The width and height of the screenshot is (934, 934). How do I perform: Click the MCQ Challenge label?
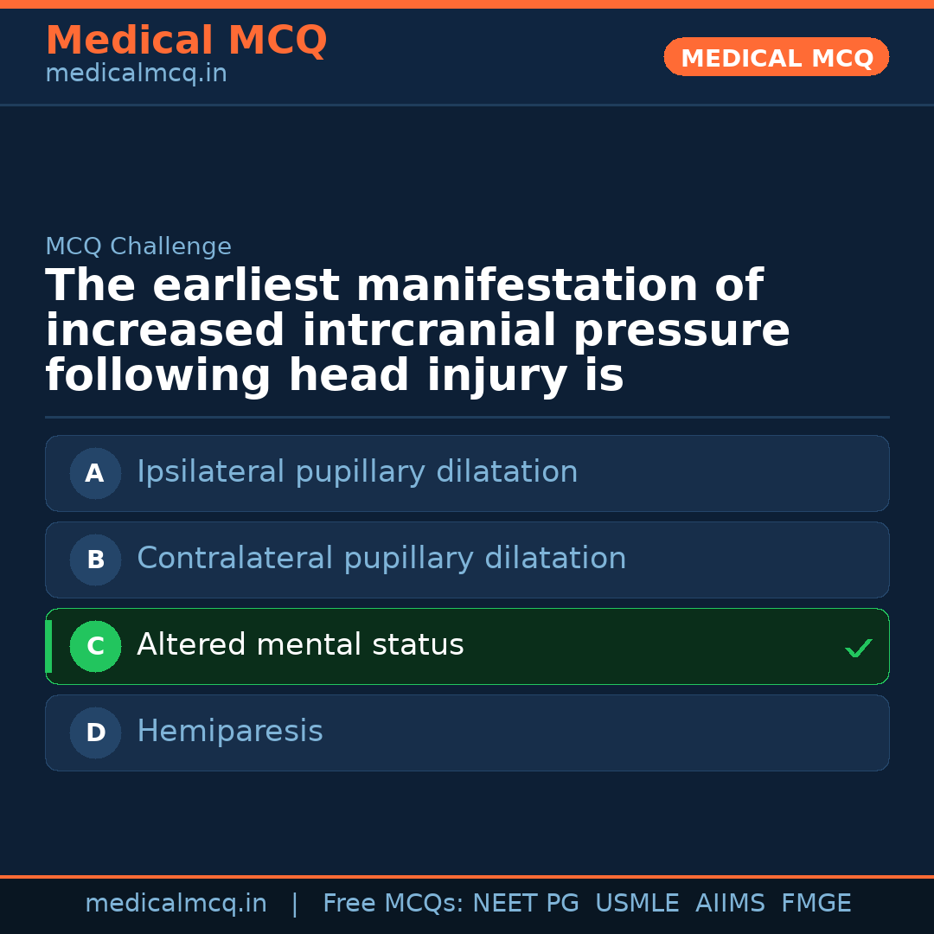tap(138, 246)
